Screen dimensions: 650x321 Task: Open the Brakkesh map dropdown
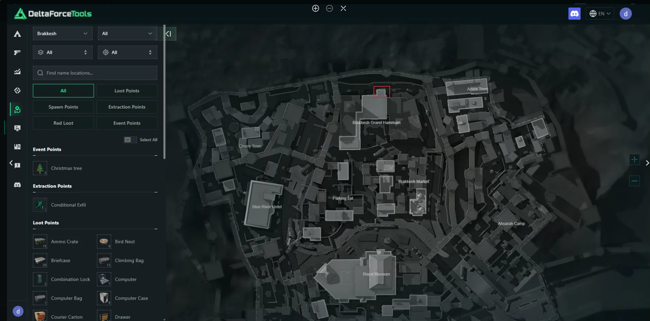tap(62, 34)
